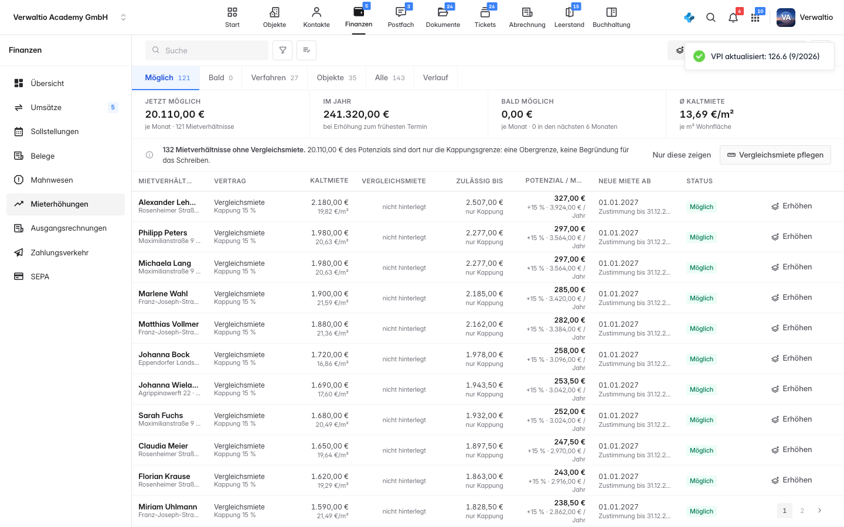Go to page 2 of results

pos(802,511)
